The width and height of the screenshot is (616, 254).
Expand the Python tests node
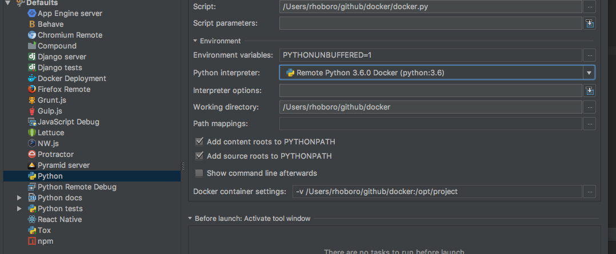pos(19,208)
